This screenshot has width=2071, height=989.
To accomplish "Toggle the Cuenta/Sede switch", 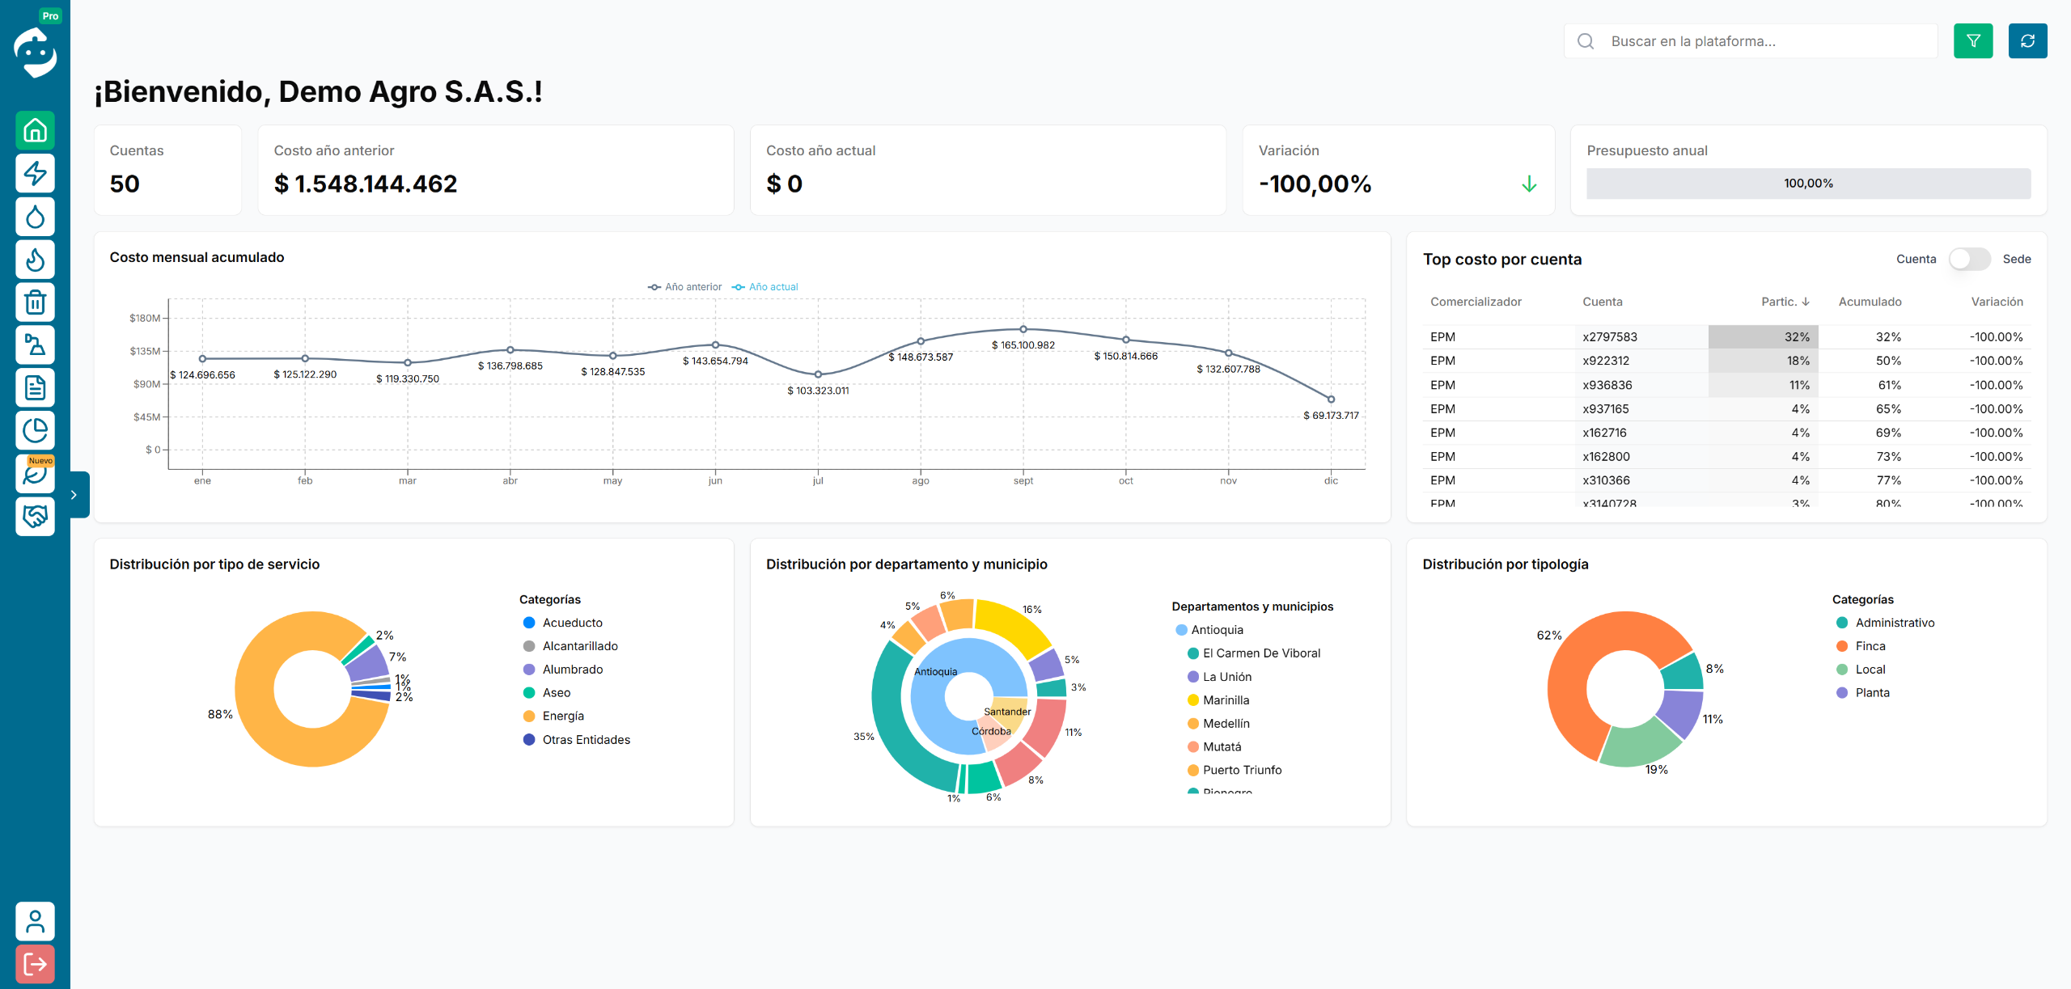I will point(1968,259).
